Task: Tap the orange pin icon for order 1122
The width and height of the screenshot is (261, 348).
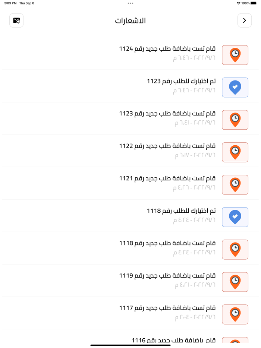Action: point(235,152)
